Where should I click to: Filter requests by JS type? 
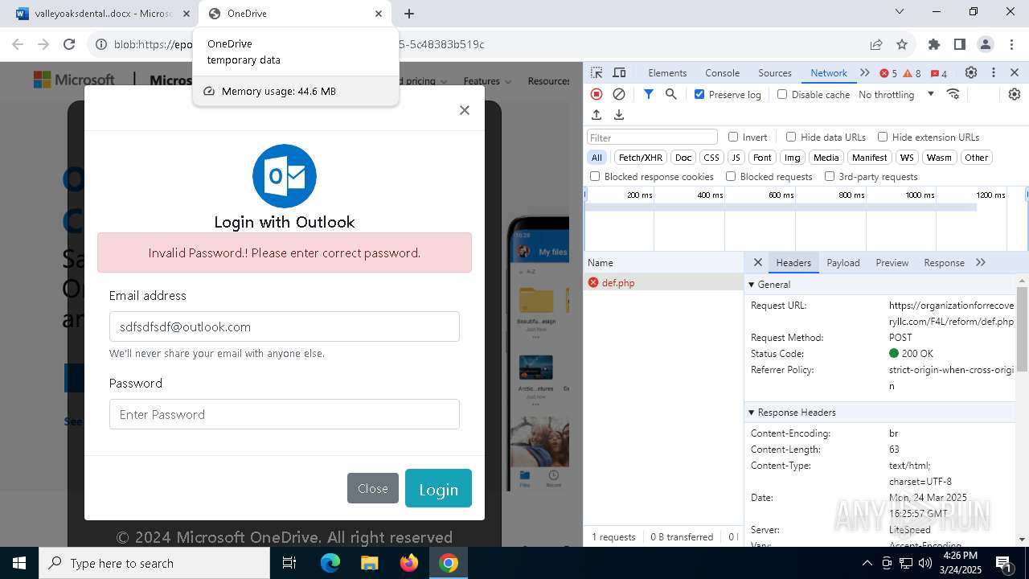tap(736, 158)
